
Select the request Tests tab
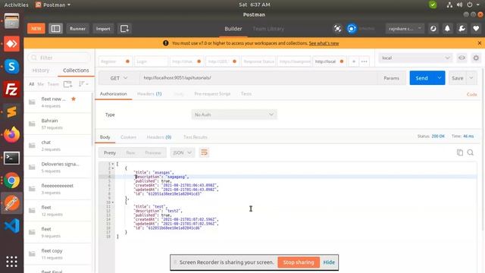pos(246,94)
